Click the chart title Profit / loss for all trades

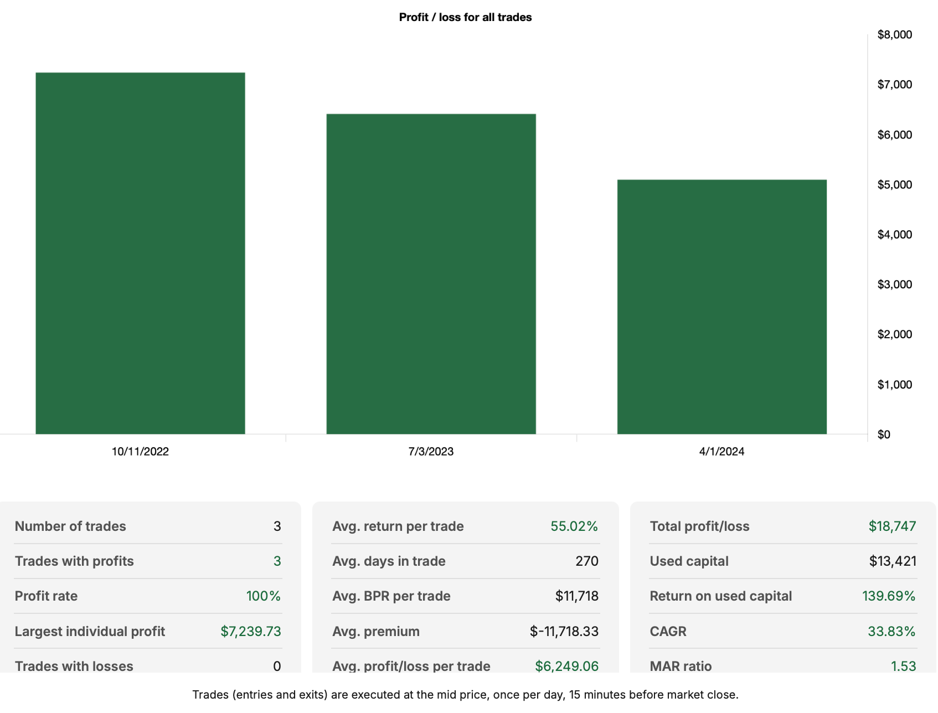[465, 17]
